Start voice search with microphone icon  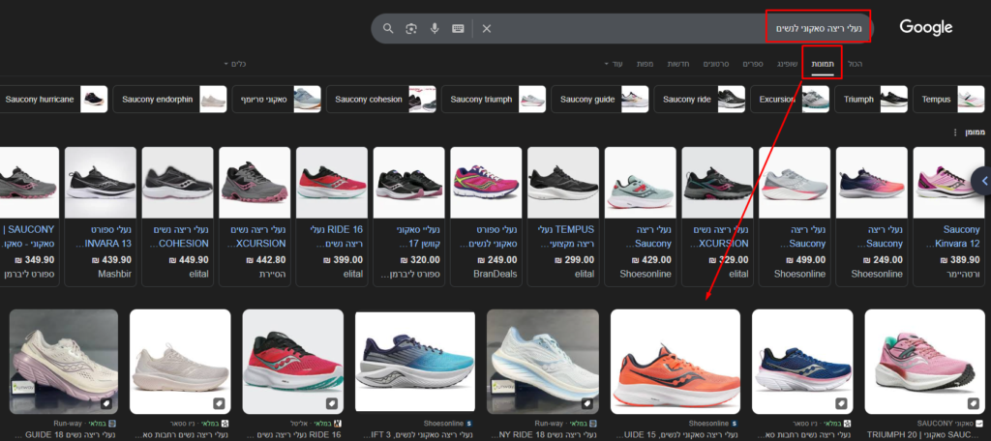[x=435, y=29]
